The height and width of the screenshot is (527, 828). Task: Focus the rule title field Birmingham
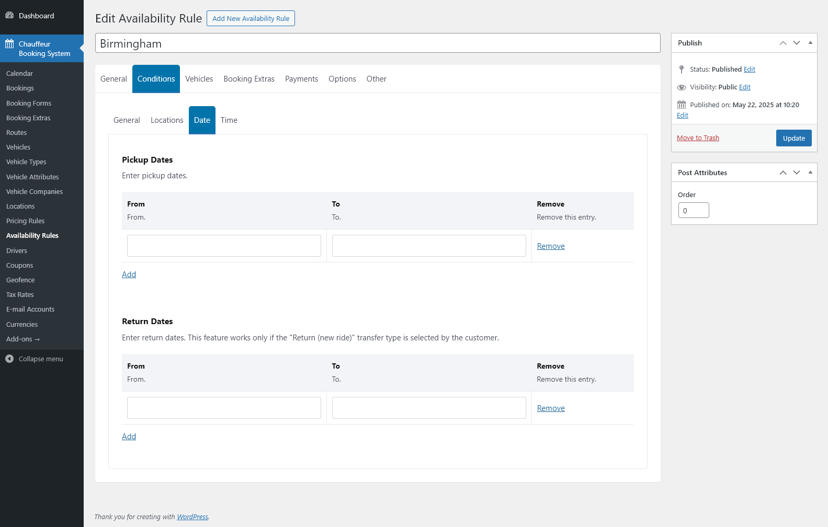[378, 43]
